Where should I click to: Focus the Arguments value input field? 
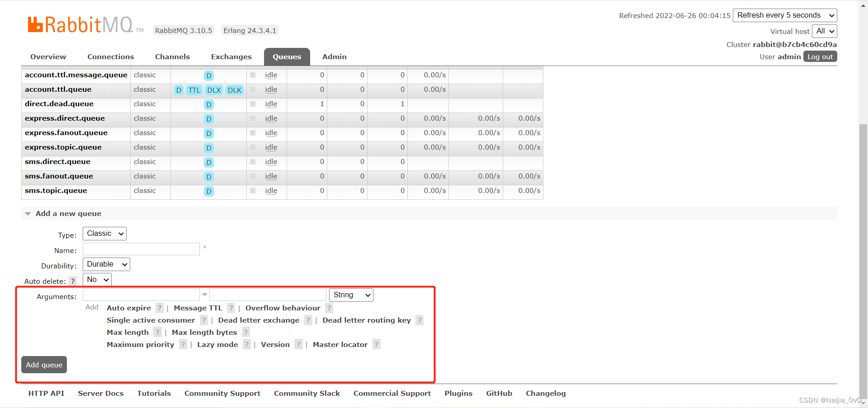click(268, 295)
